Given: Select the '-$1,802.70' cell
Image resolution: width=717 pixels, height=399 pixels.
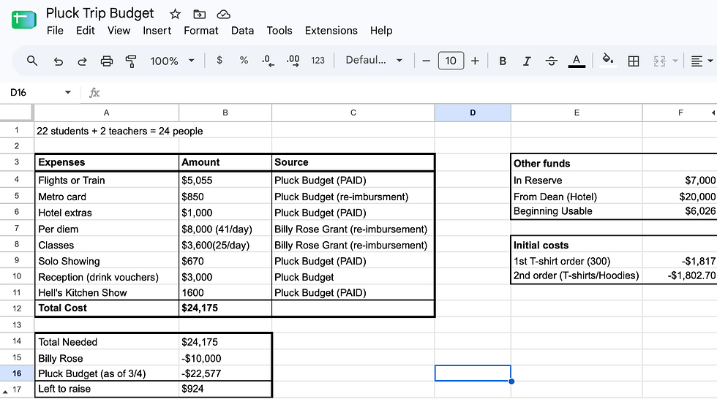Looking at the screenshot, I should [680, 275].
